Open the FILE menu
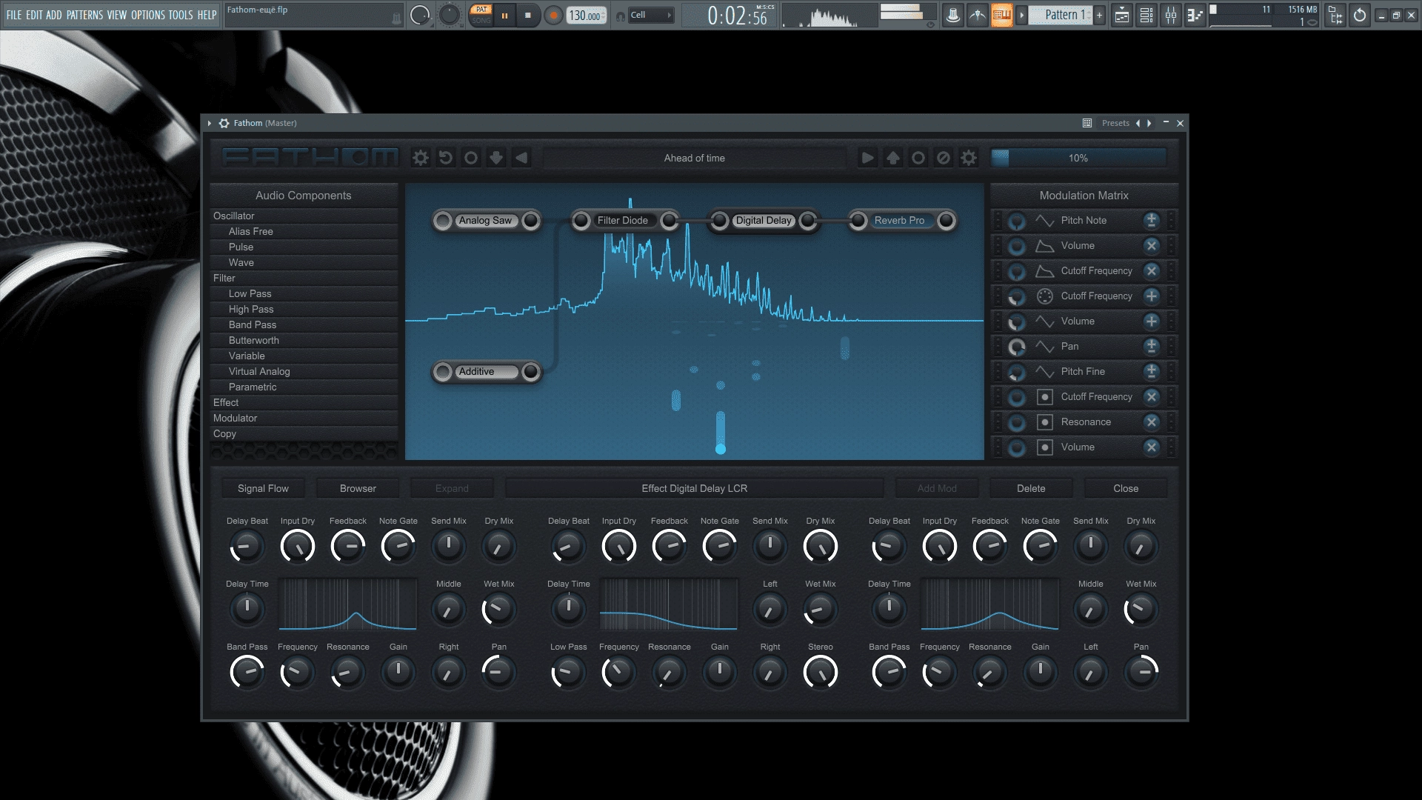Image resolution: width=1422 pixels, height=800 pixels. click(14, 15)
